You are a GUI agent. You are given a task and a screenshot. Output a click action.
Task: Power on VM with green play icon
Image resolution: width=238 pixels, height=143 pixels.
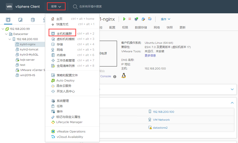(124, 19)
